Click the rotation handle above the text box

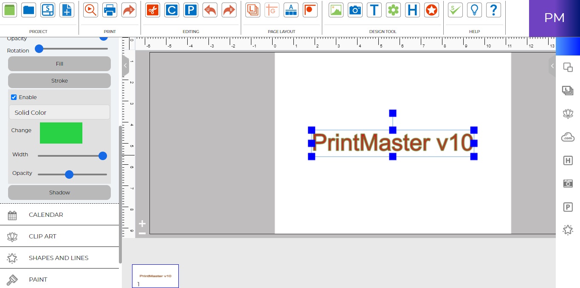[393, 113]
